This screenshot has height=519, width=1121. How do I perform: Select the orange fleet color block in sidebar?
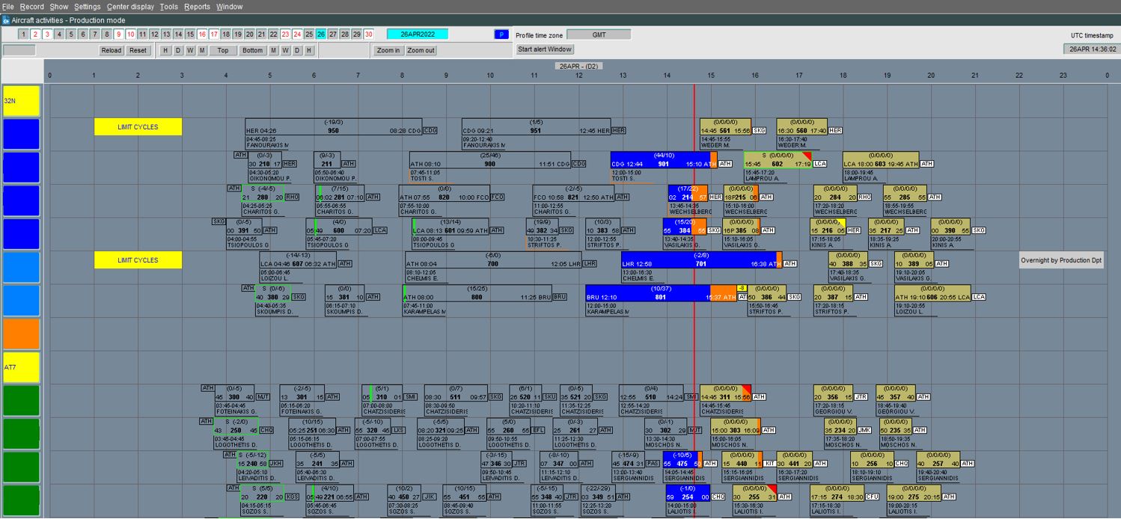pyautogui.click(x=19, y=333)
